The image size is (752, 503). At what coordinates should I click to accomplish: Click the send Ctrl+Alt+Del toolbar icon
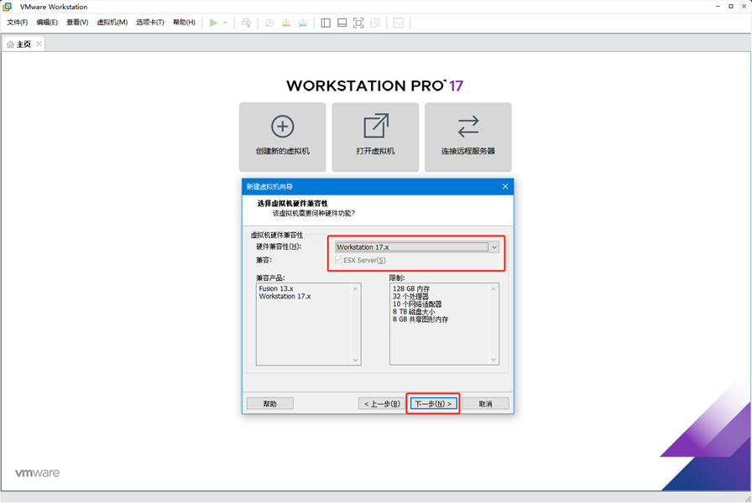(x=246, y=23)
